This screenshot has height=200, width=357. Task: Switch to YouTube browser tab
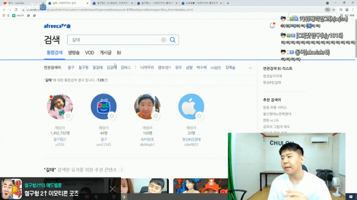tap(22, 3)
